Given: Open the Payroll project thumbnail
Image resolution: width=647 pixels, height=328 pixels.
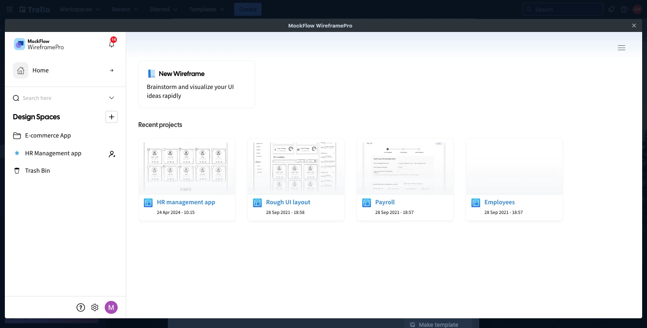Looking at the screenshot, I should point(405,167).
